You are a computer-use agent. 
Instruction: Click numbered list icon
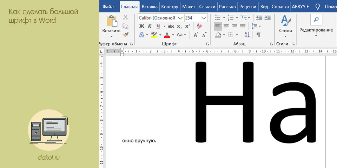[231, 17]
